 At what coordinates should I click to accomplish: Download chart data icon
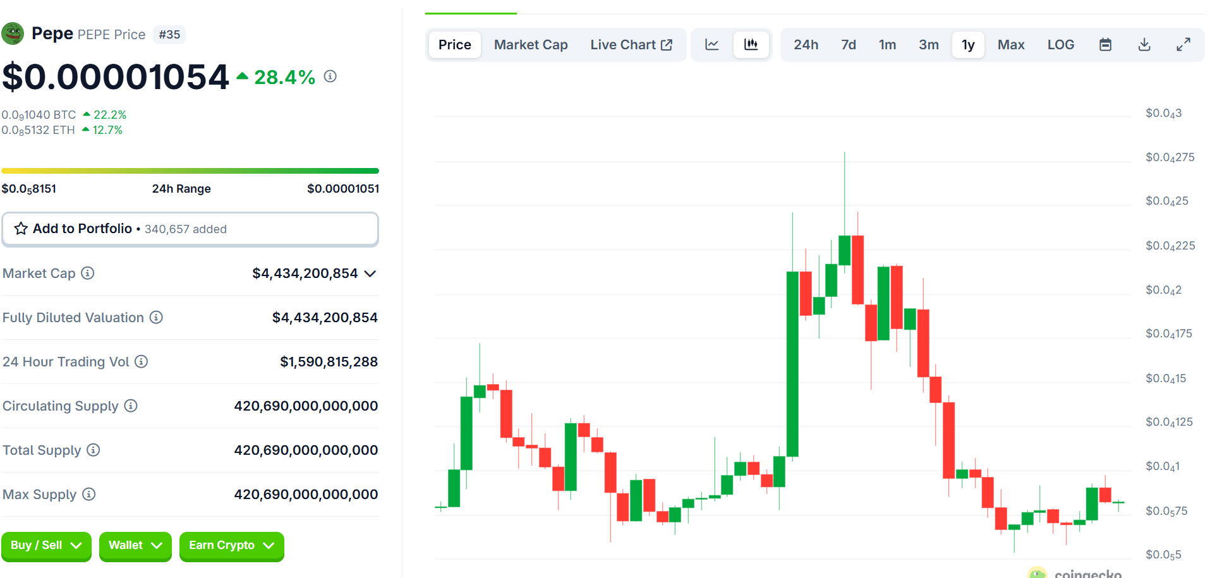1144,45
